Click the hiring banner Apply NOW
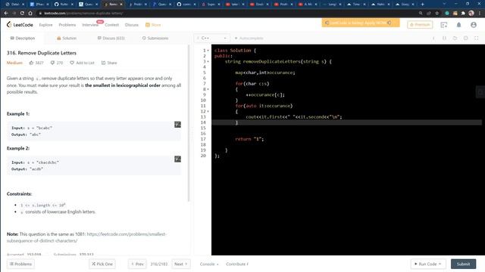485x272 pixels. (x=361, y=23)
